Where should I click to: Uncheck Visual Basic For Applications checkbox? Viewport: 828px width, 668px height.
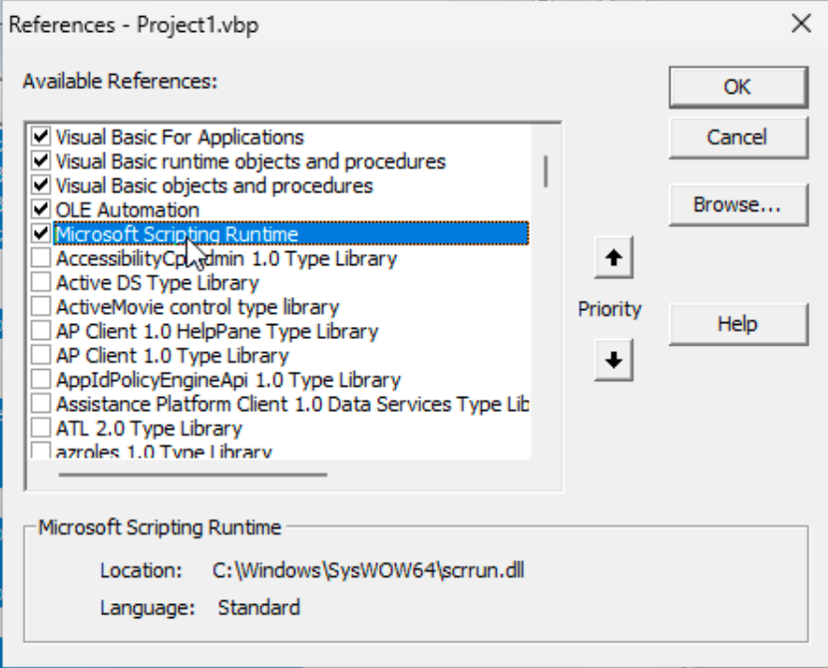[41, 137]
